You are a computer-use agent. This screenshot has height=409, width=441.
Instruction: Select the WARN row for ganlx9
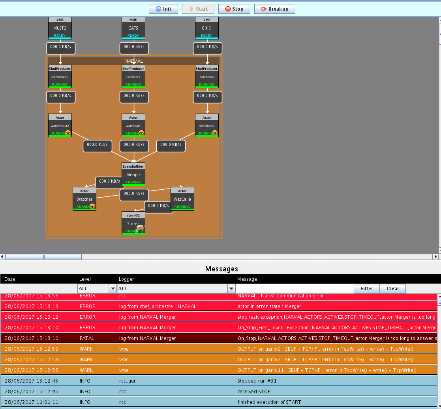pyautogui.click(x=219, y=349)
